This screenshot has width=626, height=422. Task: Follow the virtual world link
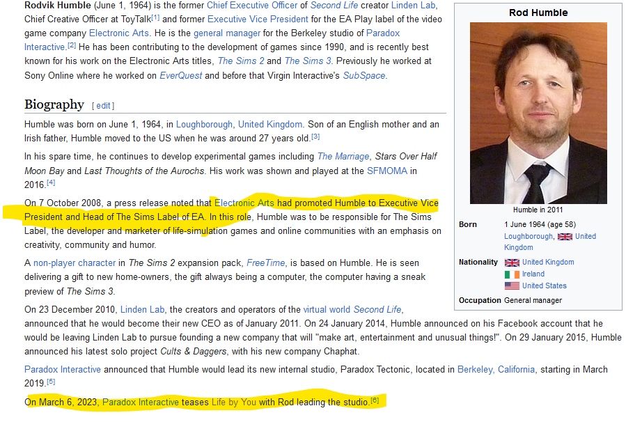pyautogui.click(x=327, y=309)
